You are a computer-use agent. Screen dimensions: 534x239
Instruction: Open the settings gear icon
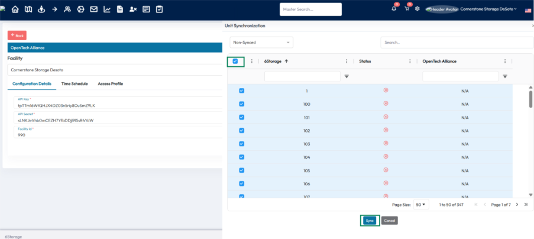pyautogui.click(x=418, y=9)
